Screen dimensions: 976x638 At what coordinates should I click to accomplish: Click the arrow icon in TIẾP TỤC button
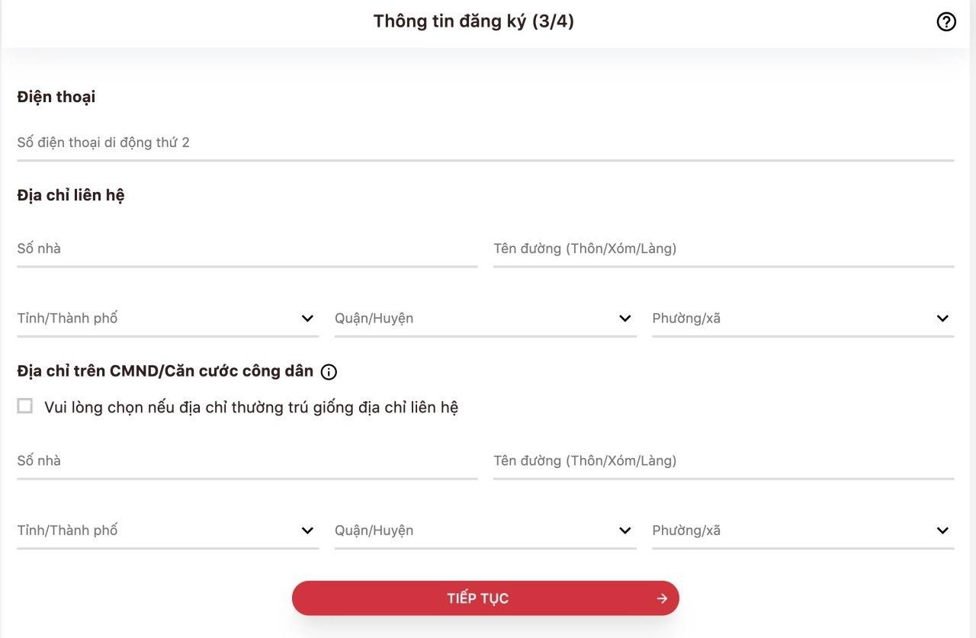coord(662,598)
